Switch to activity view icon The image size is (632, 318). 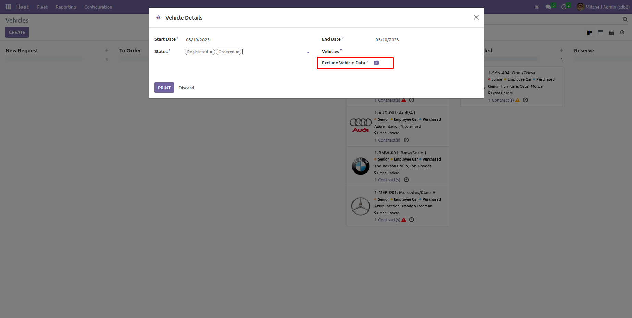tap(622, 32)
